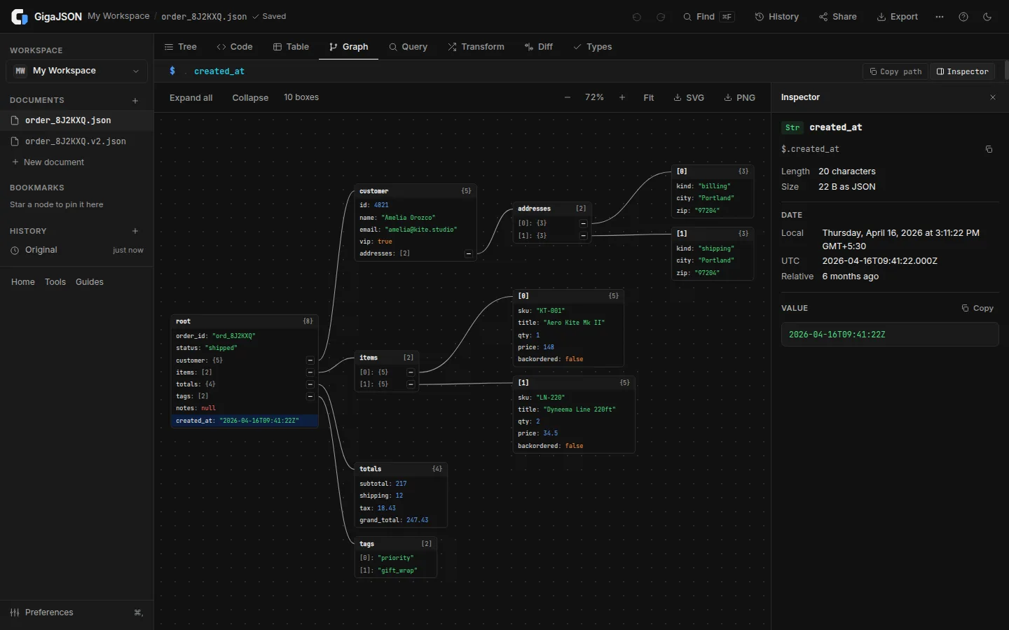Download graph as SVG

689,97
